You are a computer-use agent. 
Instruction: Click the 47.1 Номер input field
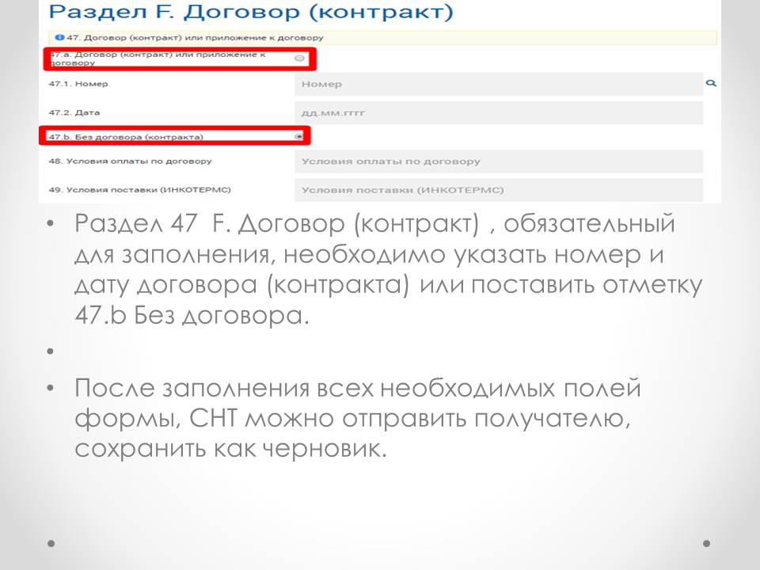498,85
